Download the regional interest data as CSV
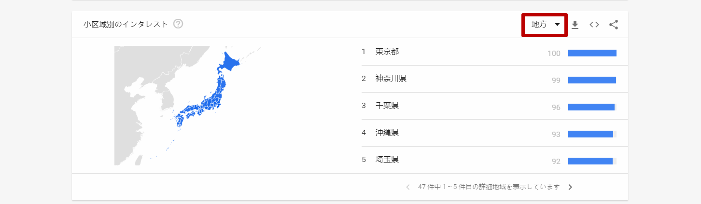The width and height of the screenshot is (701, 204). pyautogui.click(x=575, y=25)
